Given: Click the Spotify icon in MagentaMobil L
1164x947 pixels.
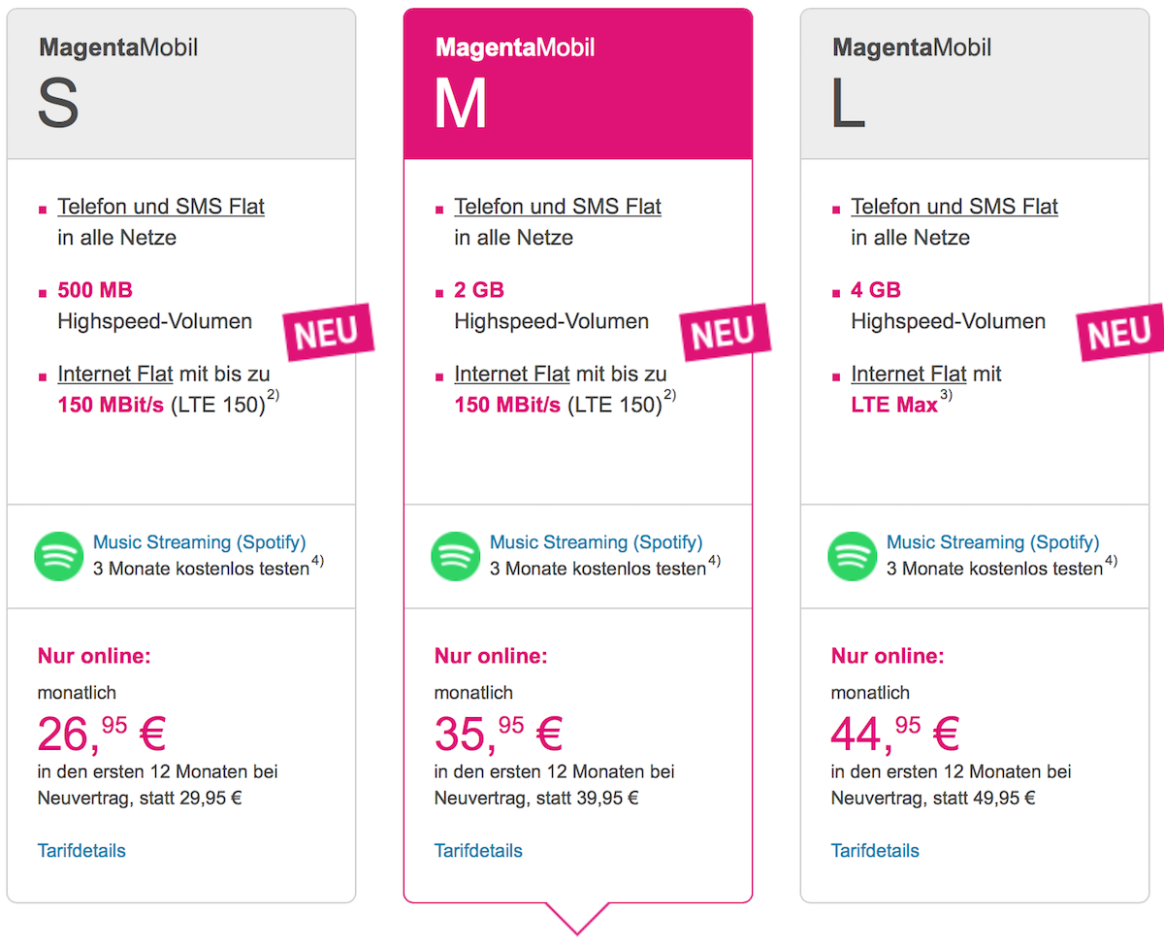Looking at the screenshot, I should tap(853, 556).
